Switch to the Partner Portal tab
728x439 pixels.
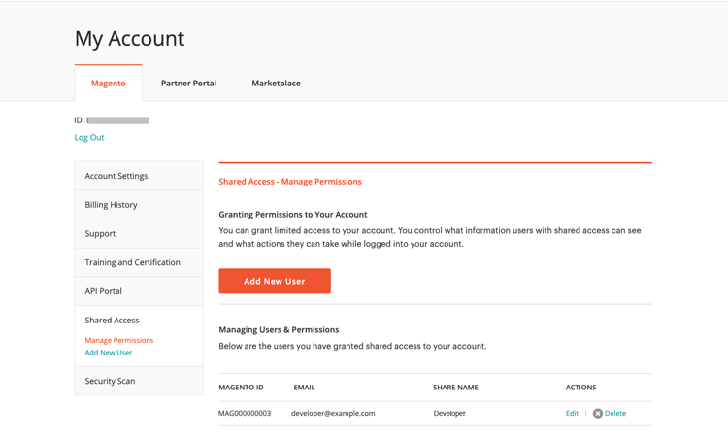point(188,84)
